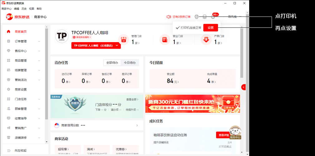This screenshot has height=156, width=315.
Task: Expand the 门店任务 sidebar chevron
Action: (x=39, y=99)
